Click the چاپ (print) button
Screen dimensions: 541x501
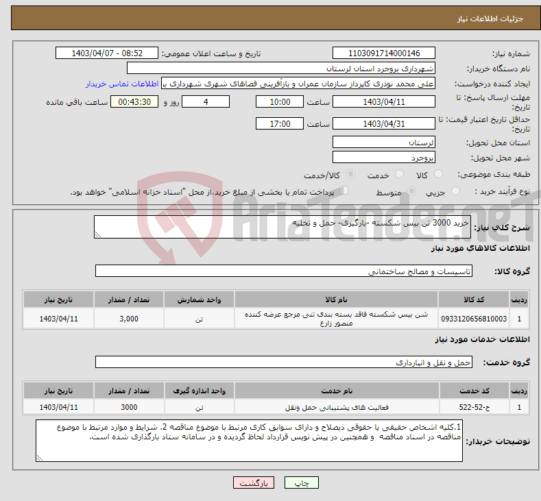(x=301, y=482)
